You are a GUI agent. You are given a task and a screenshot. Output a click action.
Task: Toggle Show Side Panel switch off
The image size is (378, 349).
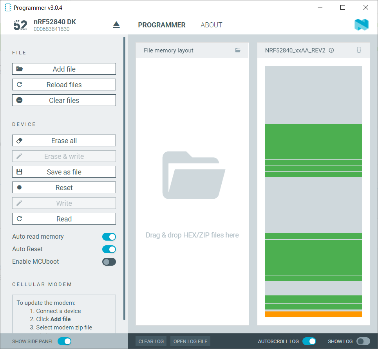[x=64, y=341]
